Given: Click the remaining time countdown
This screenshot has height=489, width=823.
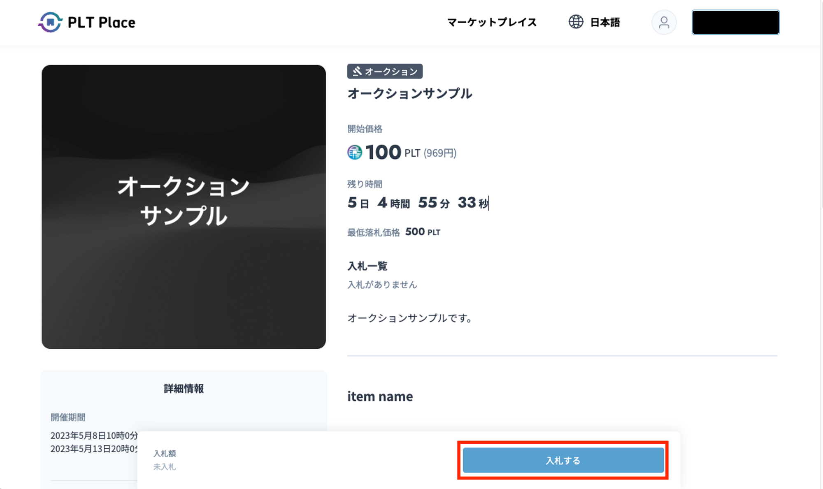Looking at the screenshot, I should click(x=418, y=203).
